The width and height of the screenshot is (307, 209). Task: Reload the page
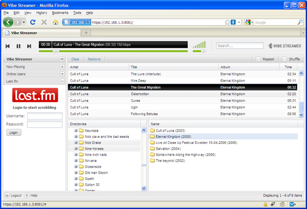[33, 22]
